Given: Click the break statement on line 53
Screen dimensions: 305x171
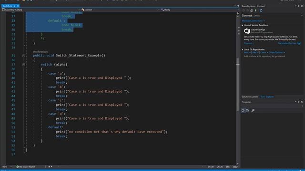Looking at the screenshot, I should click(61, 136).
